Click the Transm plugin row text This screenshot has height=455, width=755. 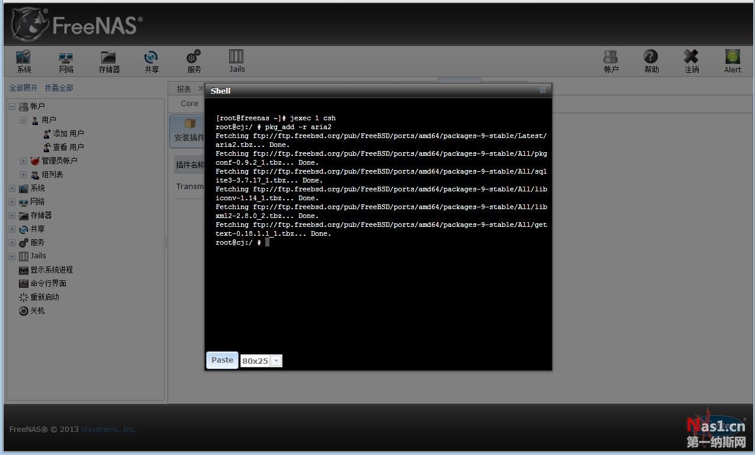click(190, 187)
